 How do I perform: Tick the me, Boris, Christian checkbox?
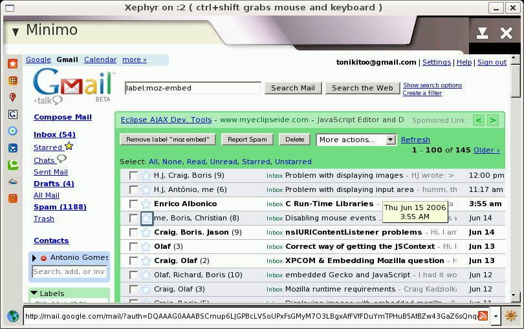coord(133,218)
